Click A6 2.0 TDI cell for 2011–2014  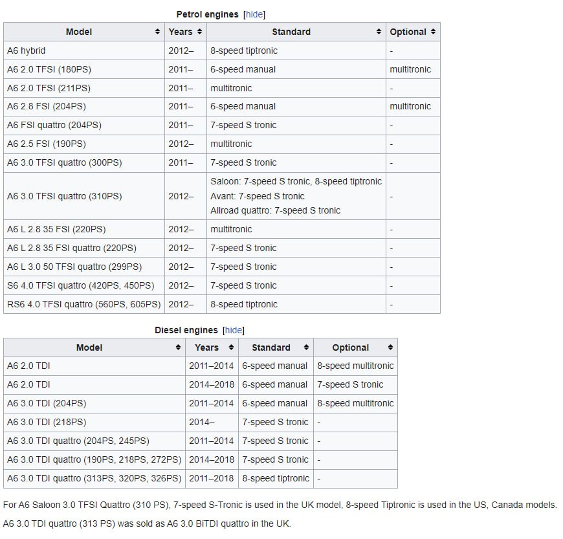click(94, 366)
